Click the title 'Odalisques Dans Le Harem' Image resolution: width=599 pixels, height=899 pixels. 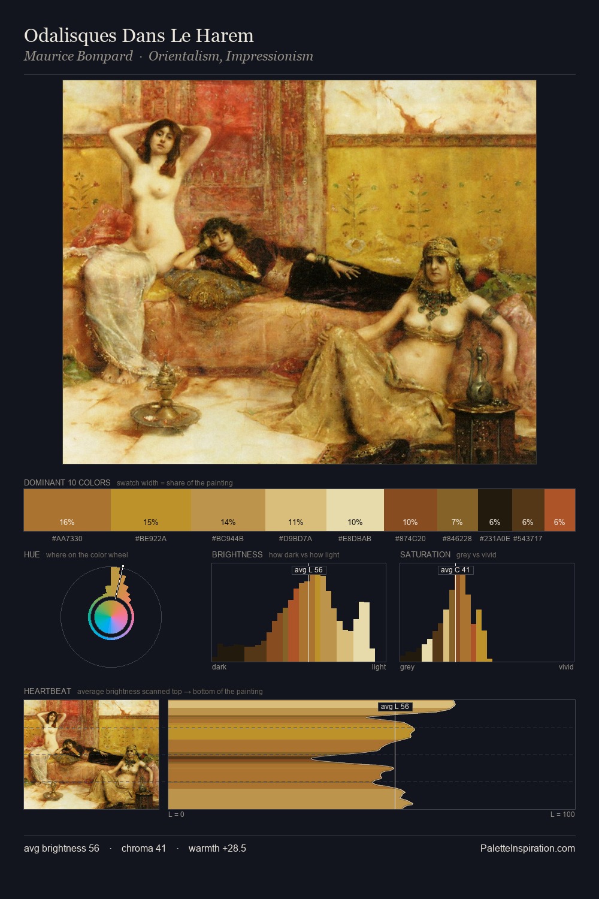[139, 35]
